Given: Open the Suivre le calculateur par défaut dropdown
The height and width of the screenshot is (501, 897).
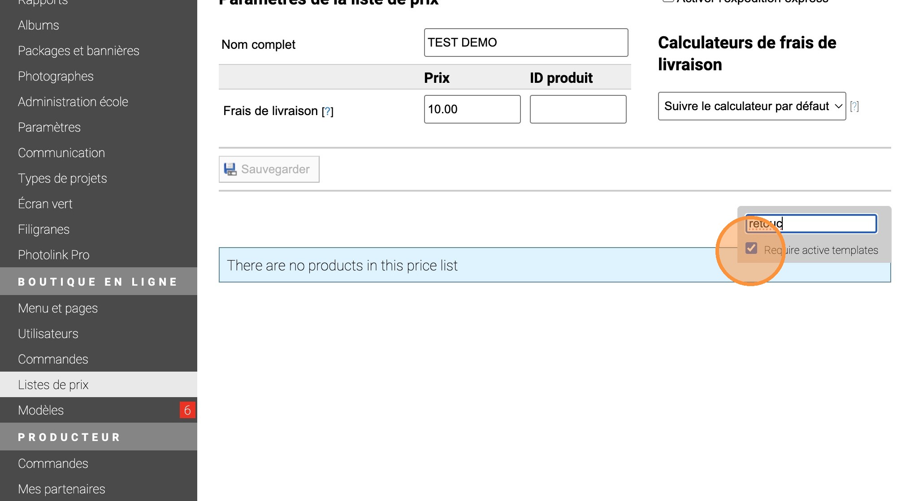Looking at the screenshot, I should [752, 106].
